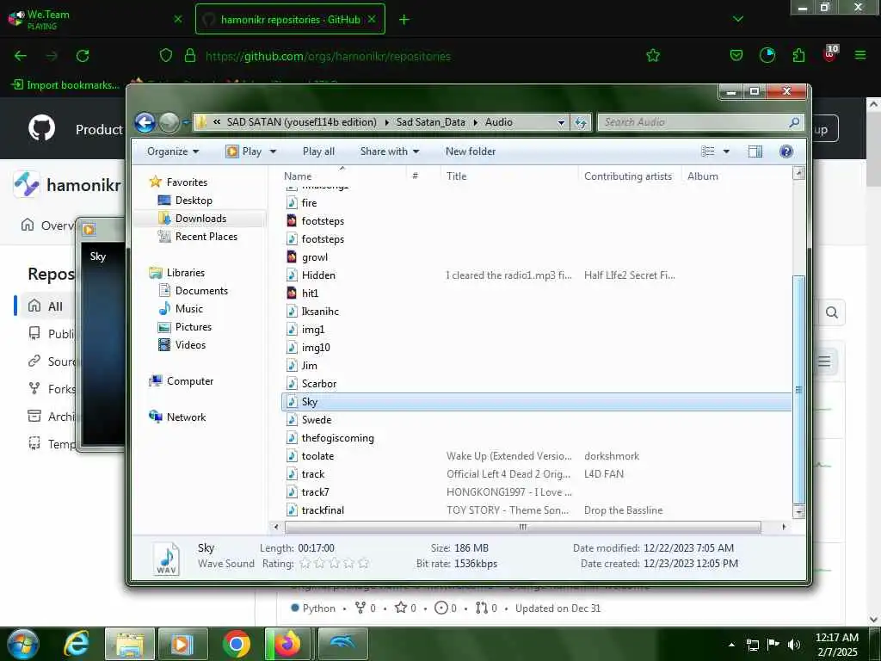Image resolution: width=881 pixels, height=661 pixels.
Task: Click the Explorer back arrow button
Action: [x=145, y=122]
